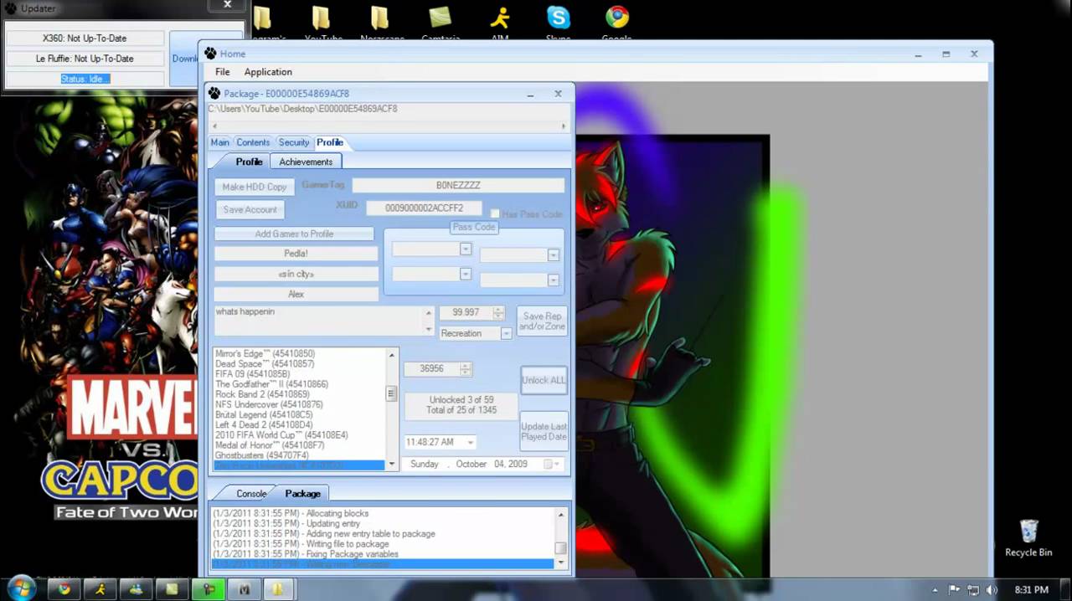This screenshot has width=1072, height=601.
Task: Click the paw icon in the Home title bar
Action: 210,54
